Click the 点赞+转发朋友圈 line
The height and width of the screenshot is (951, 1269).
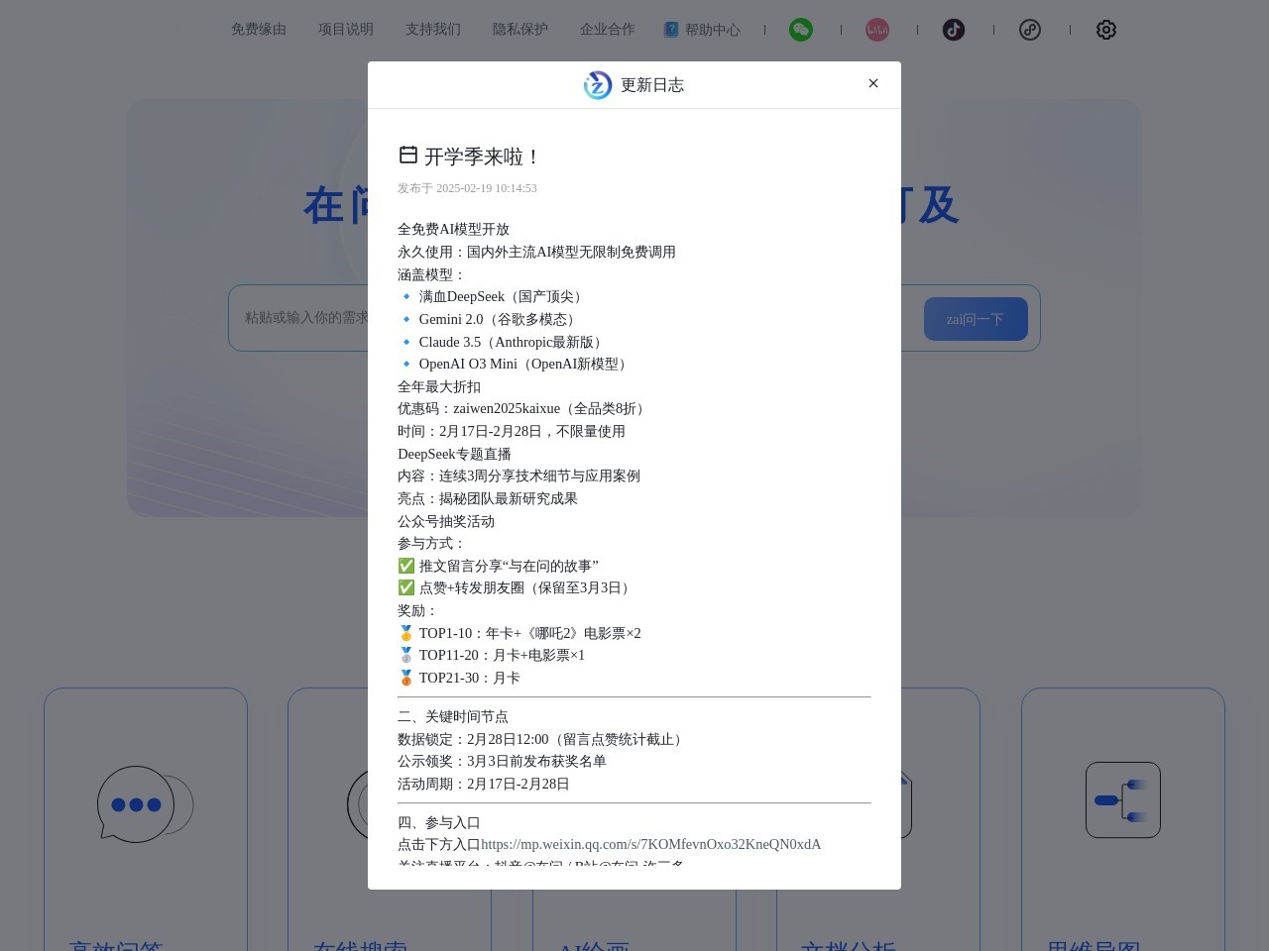(x=516, y=587)
